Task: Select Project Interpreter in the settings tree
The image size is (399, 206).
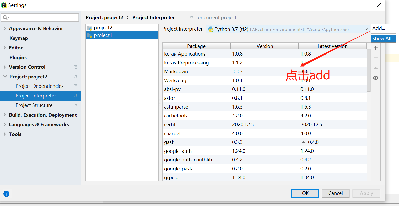Action: coord(36,96)
